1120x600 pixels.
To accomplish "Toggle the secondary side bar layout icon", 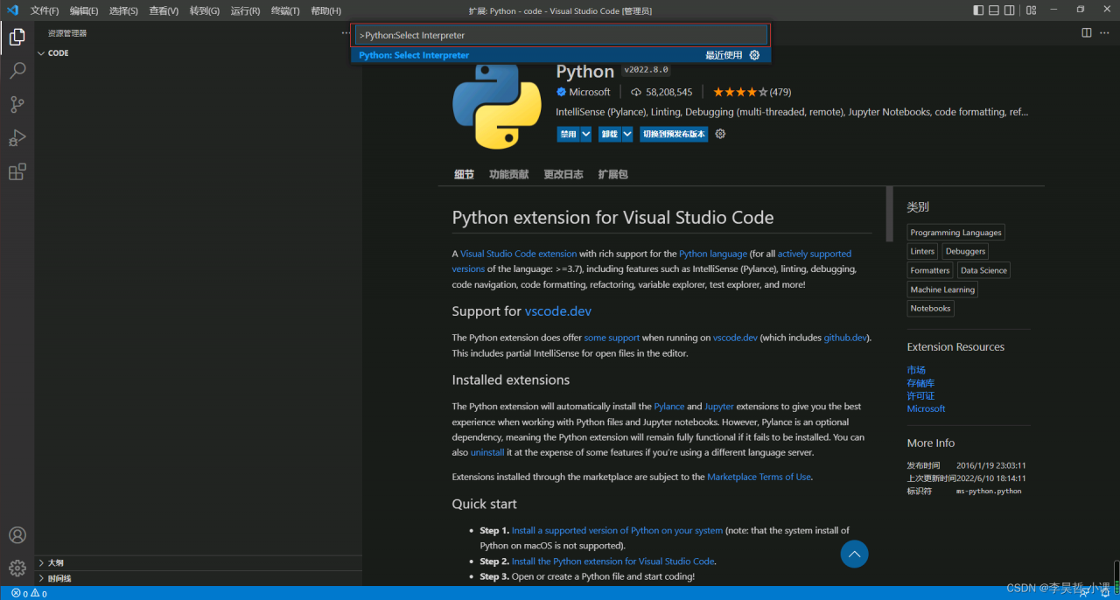I will [x=1010, y=10].
